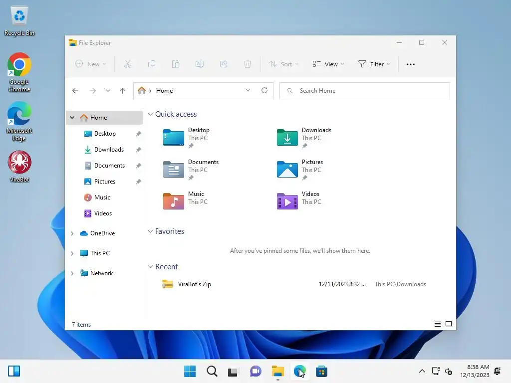Open the New dropdown menu

91,64
